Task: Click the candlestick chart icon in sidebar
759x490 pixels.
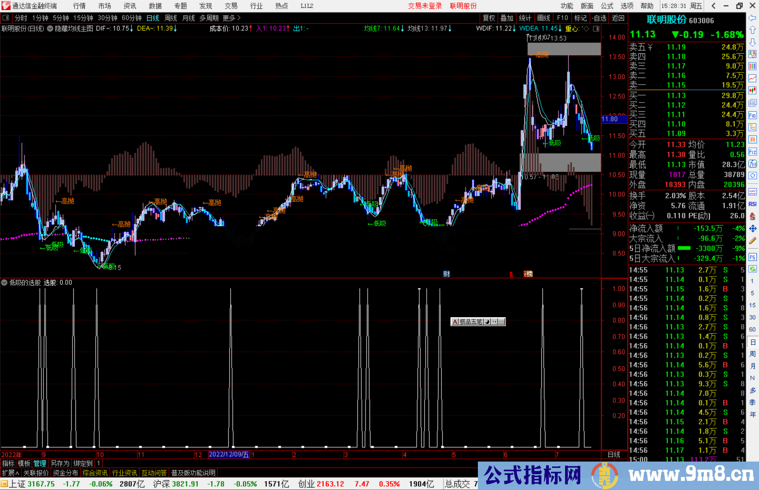Action: 752,91
